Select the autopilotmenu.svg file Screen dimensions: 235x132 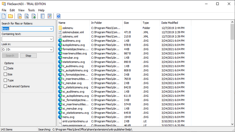click(73, 45)
